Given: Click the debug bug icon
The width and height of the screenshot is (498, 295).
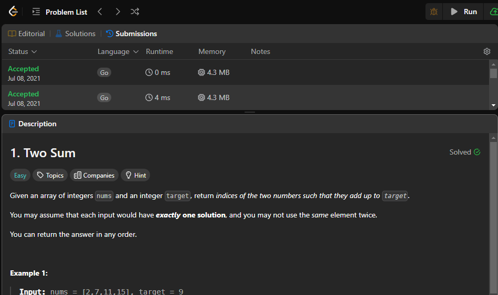Looking at the screenshot, I should (x=434, y=12).
